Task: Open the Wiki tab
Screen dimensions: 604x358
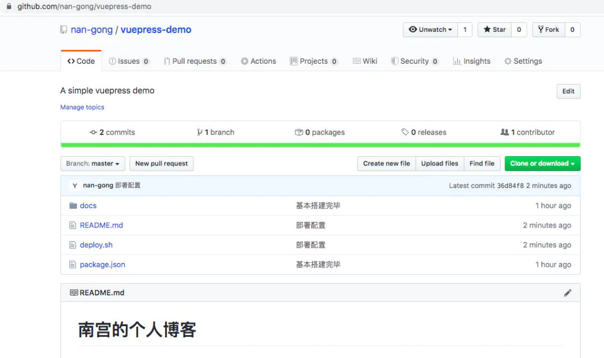Action: [x=365, y=61]
